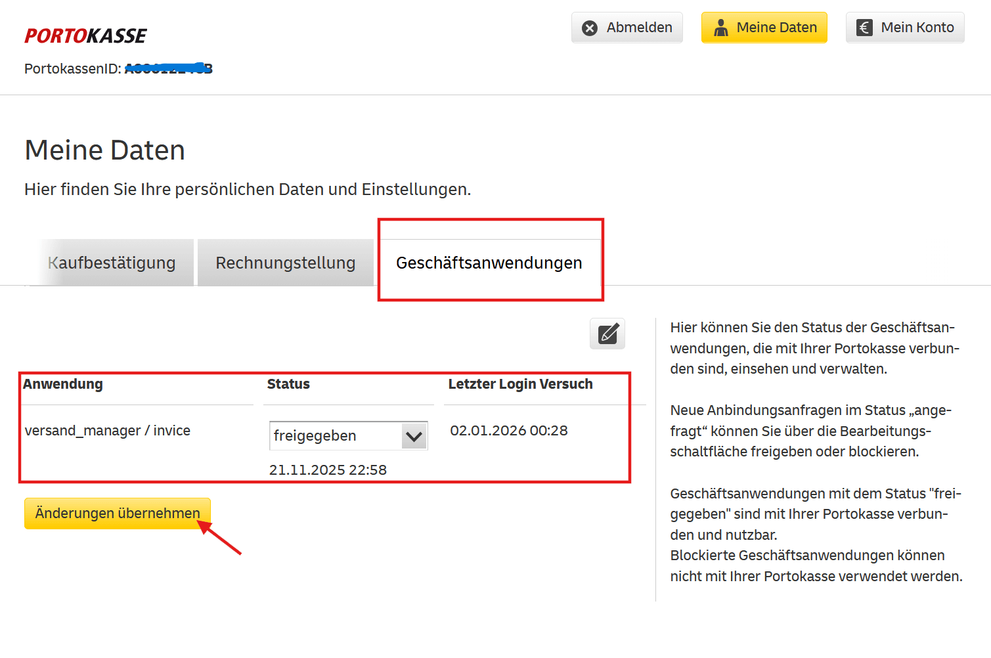Screen dimensions: 991x658
Task: Click the blurred PortokassenID value
Action: tap(169, 68)
